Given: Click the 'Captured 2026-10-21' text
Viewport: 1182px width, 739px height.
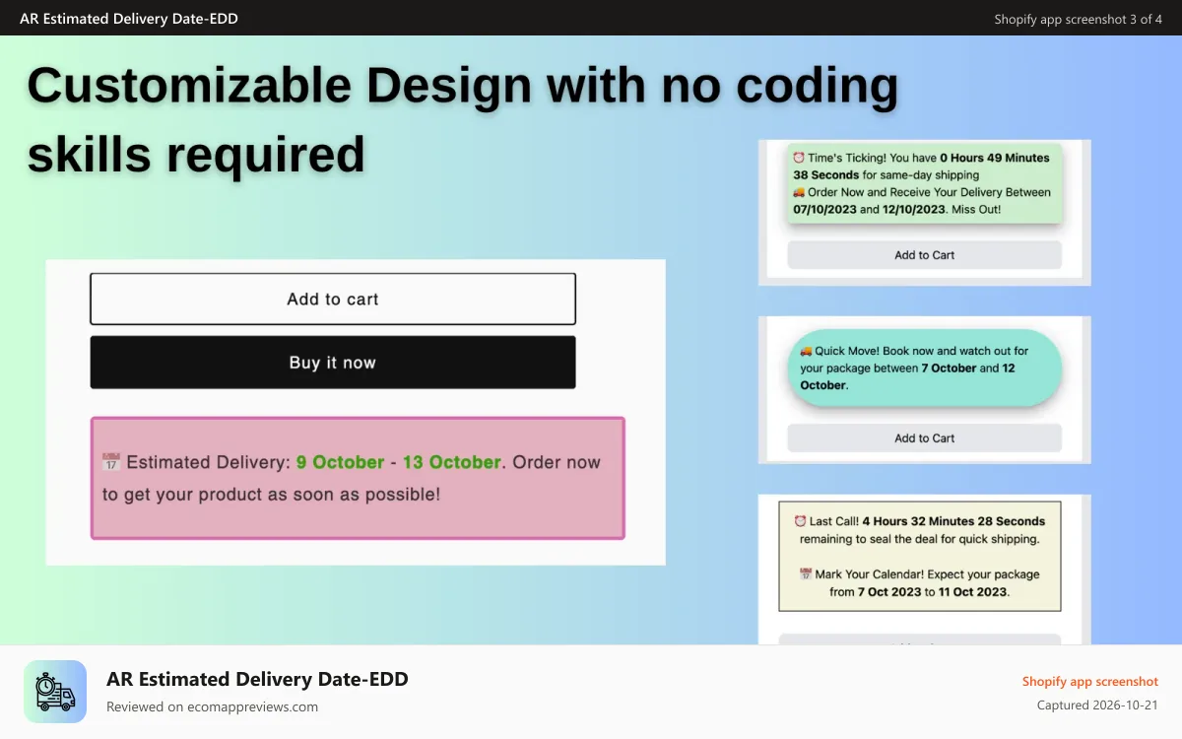Looking at the screenshot, I should tap(1098, 705).
